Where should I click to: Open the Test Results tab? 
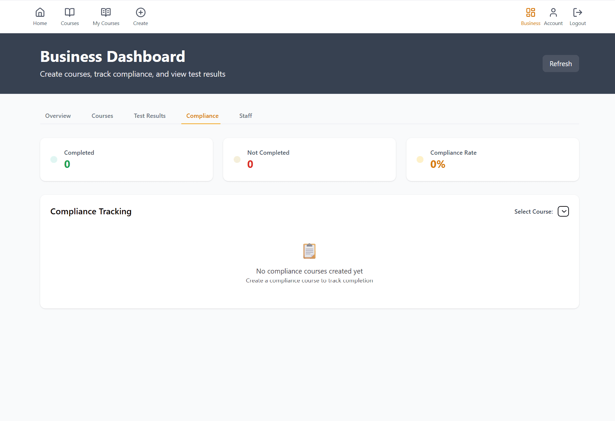[x=150, y=116]
